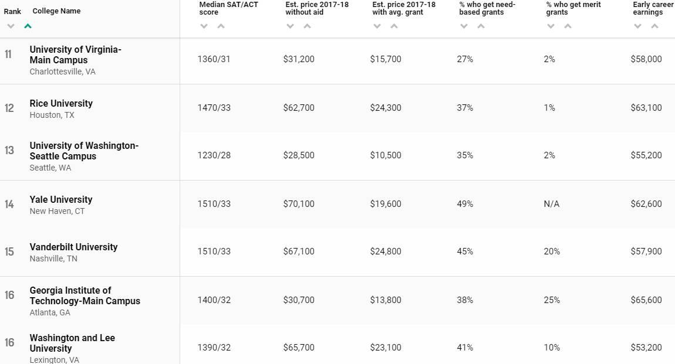Sort price with avg. grant descending
The height and width of the screenshot is (364, 675).
click(377, 26)
